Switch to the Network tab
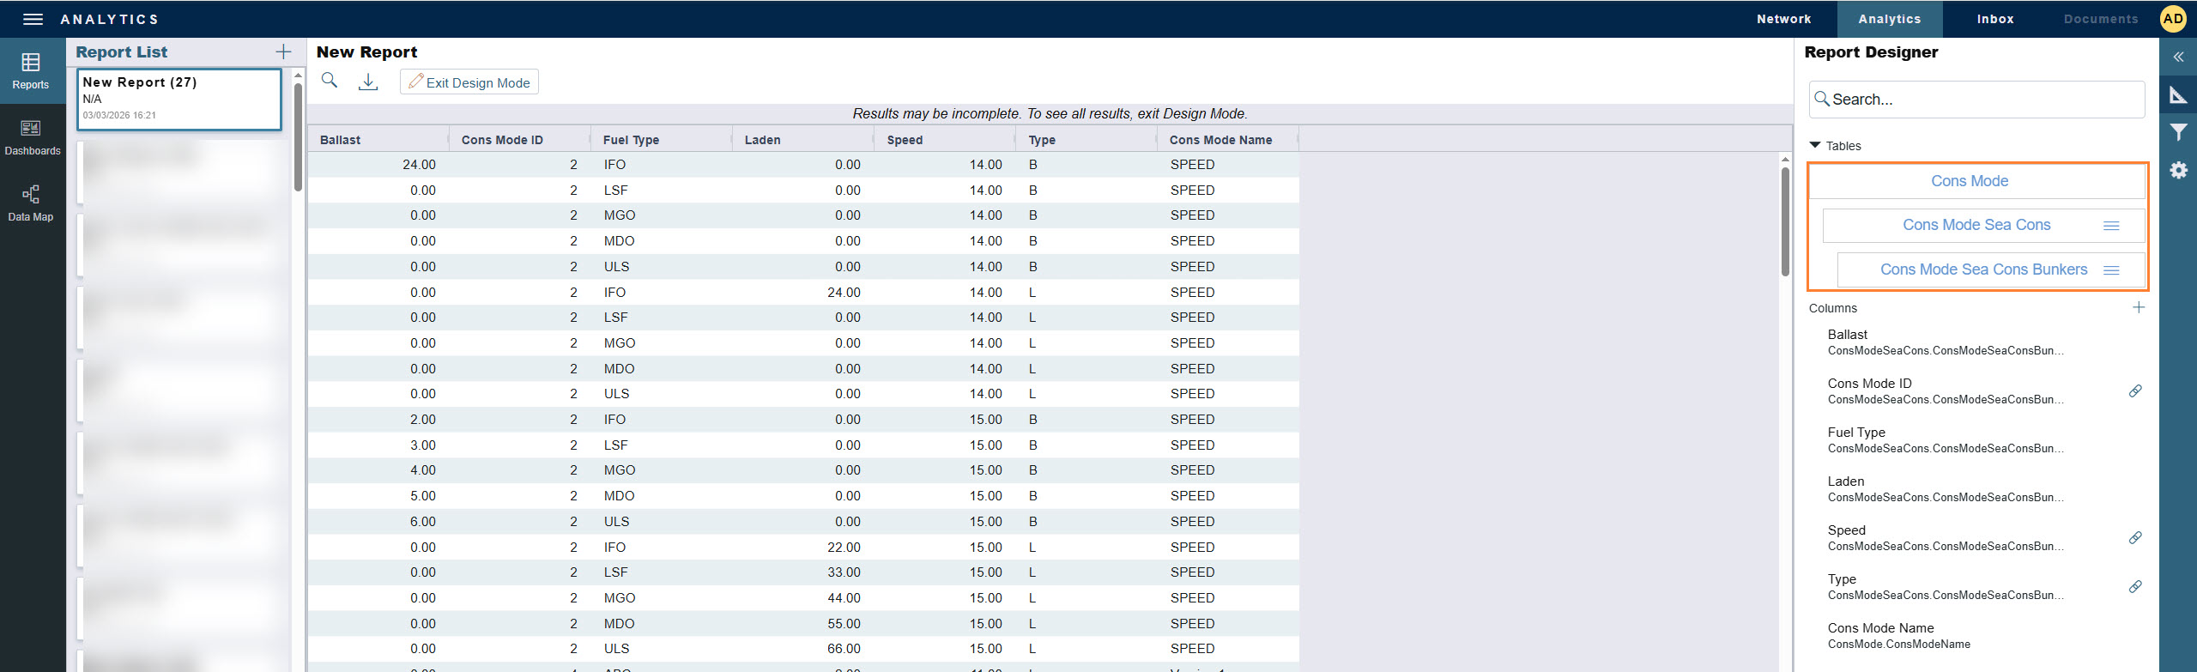 tap(1783, 19)
